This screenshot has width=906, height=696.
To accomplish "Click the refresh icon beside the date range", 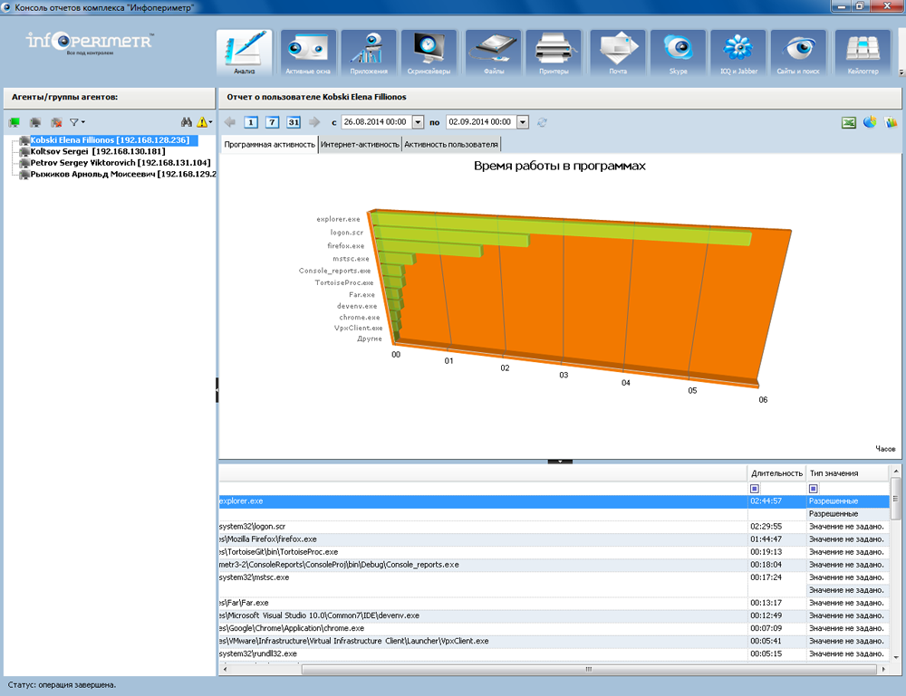I will (x=543, y=122).
